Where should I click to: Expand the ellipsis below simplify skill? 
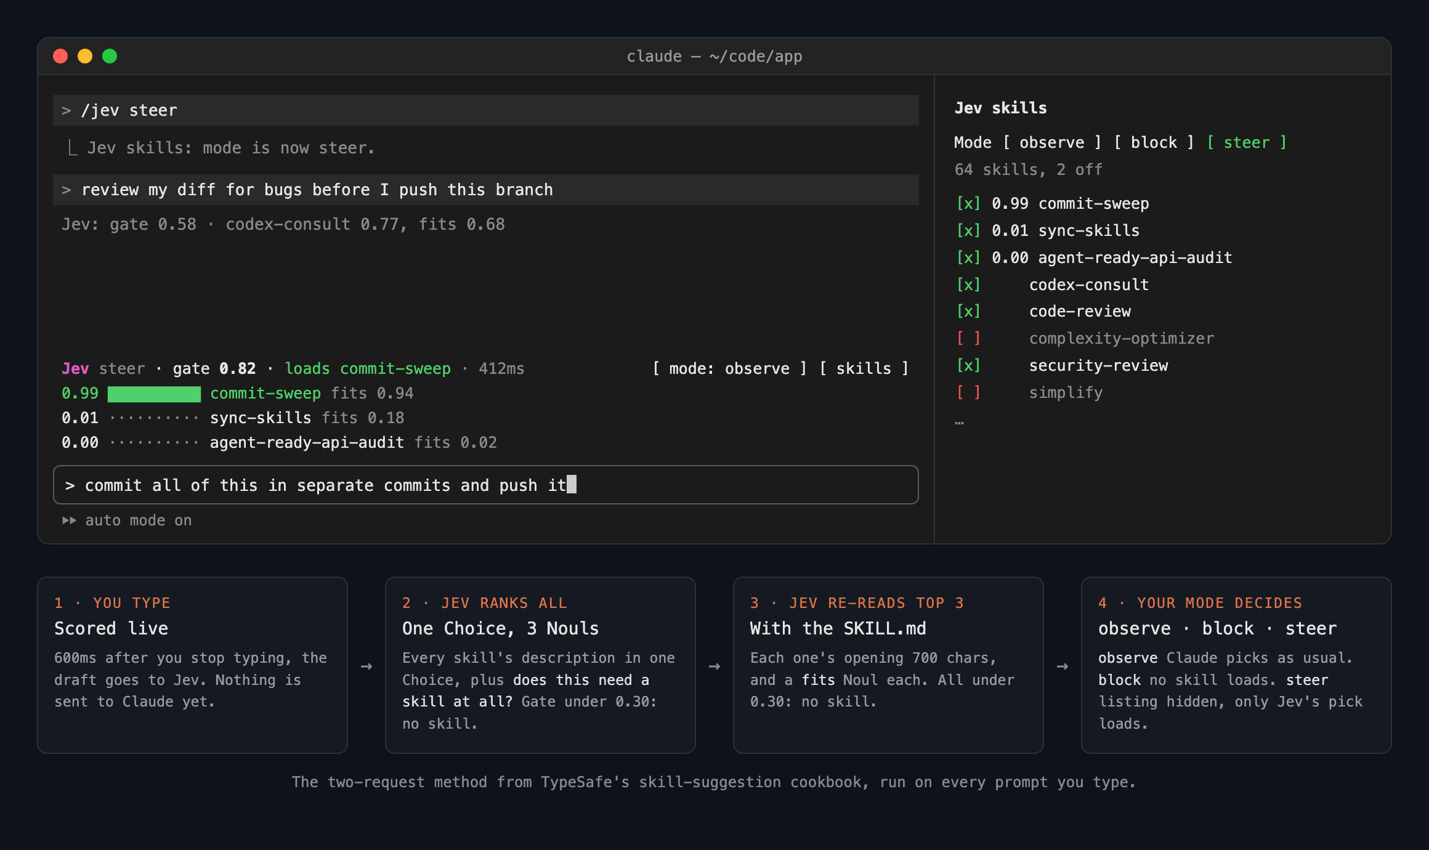point(960,423)
